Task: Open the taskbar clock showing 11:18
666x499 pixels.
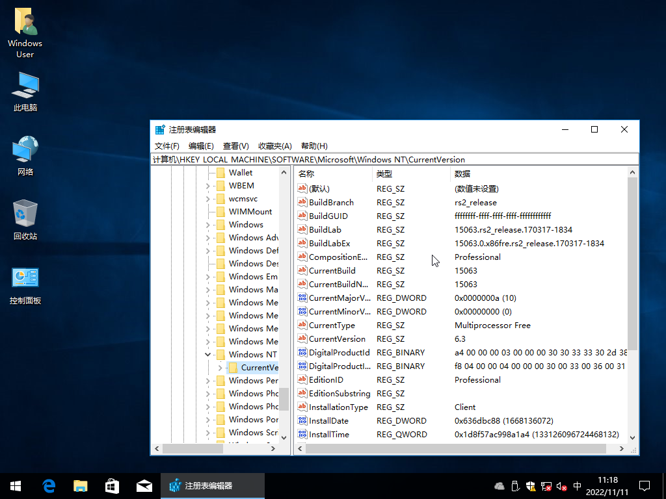Action: coord(607,486)
